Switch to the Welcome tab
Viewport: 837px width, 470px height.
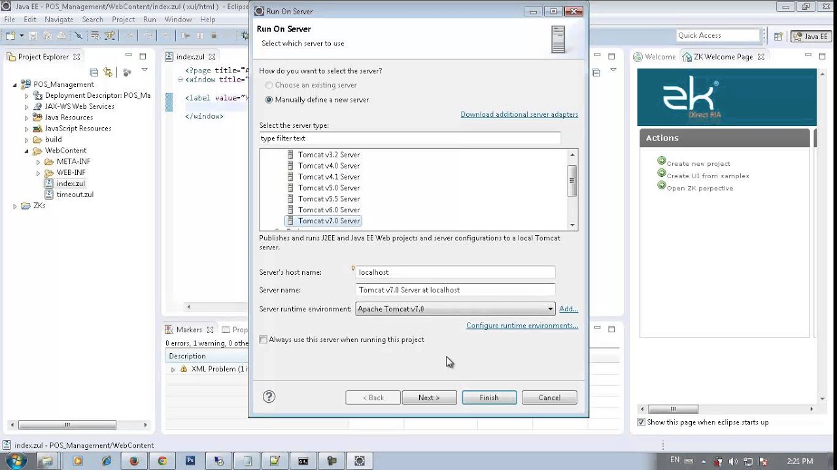point(655,57)
